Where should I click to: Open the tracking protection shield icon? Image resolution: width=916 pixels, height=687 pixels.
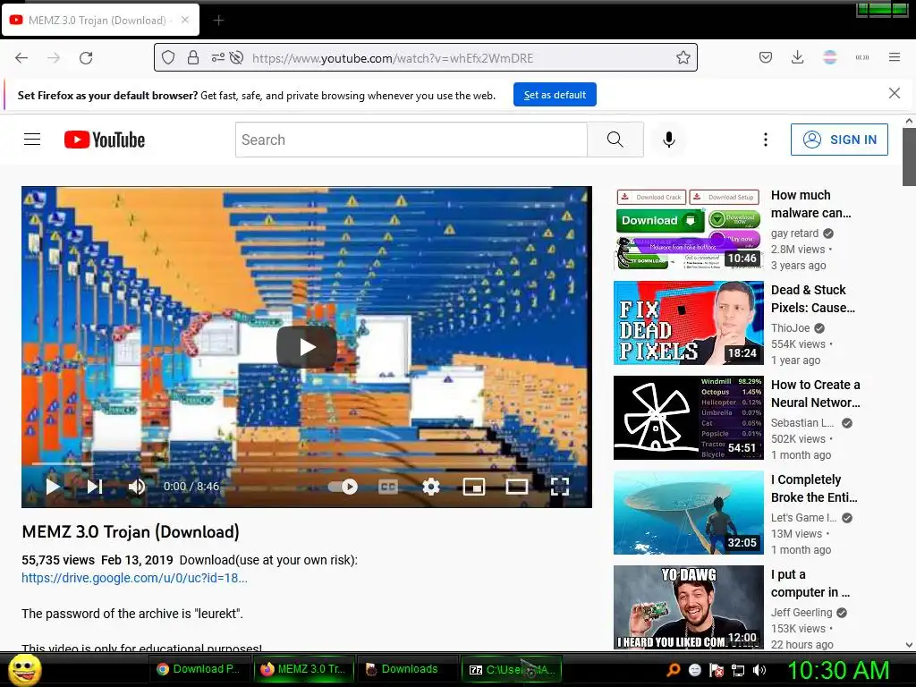pos(168,58)
